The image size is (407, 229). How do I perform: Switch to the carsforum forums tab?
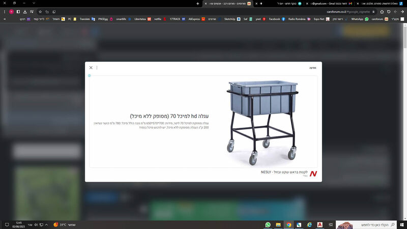[227, 4]
